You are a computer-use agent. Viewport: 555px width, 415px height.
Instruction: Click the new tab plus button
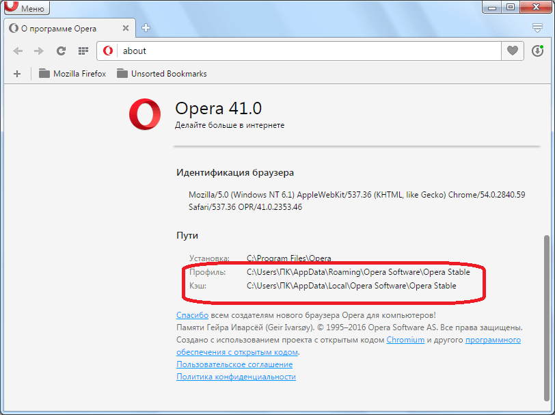click(x=146, y=28)
